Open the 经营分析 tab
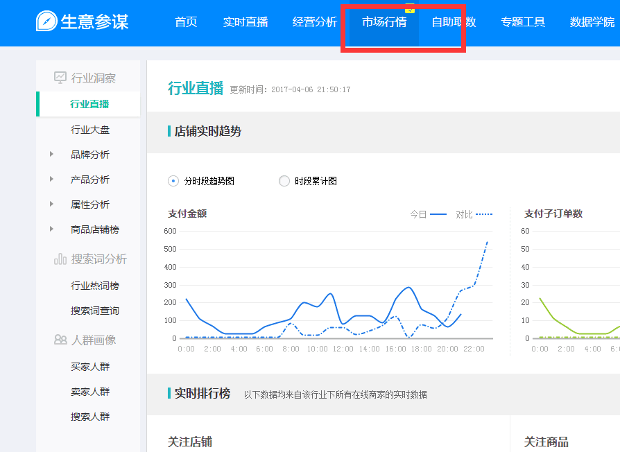 coord(315,22)
